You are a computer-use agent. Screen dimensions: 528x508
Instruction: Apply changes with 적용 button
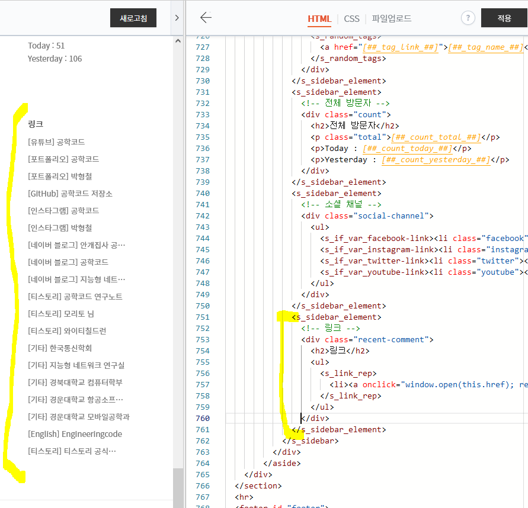coord(504,18)
